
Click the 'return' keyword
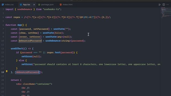[15, 80]
